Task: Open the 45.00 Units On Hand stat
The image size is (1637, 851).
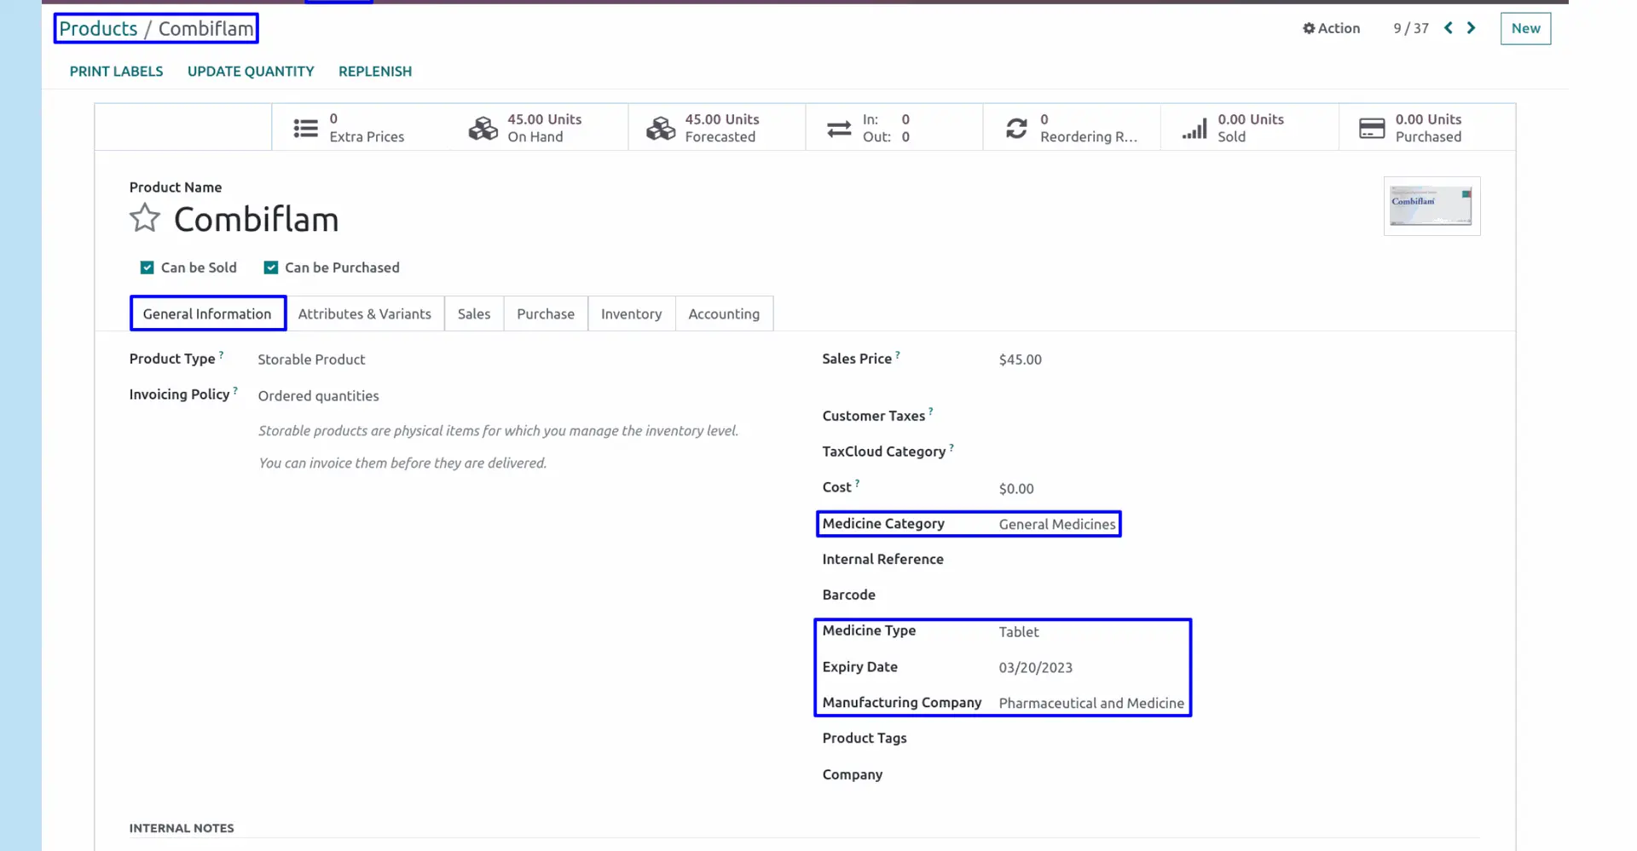Action: [x=539, y=128]
